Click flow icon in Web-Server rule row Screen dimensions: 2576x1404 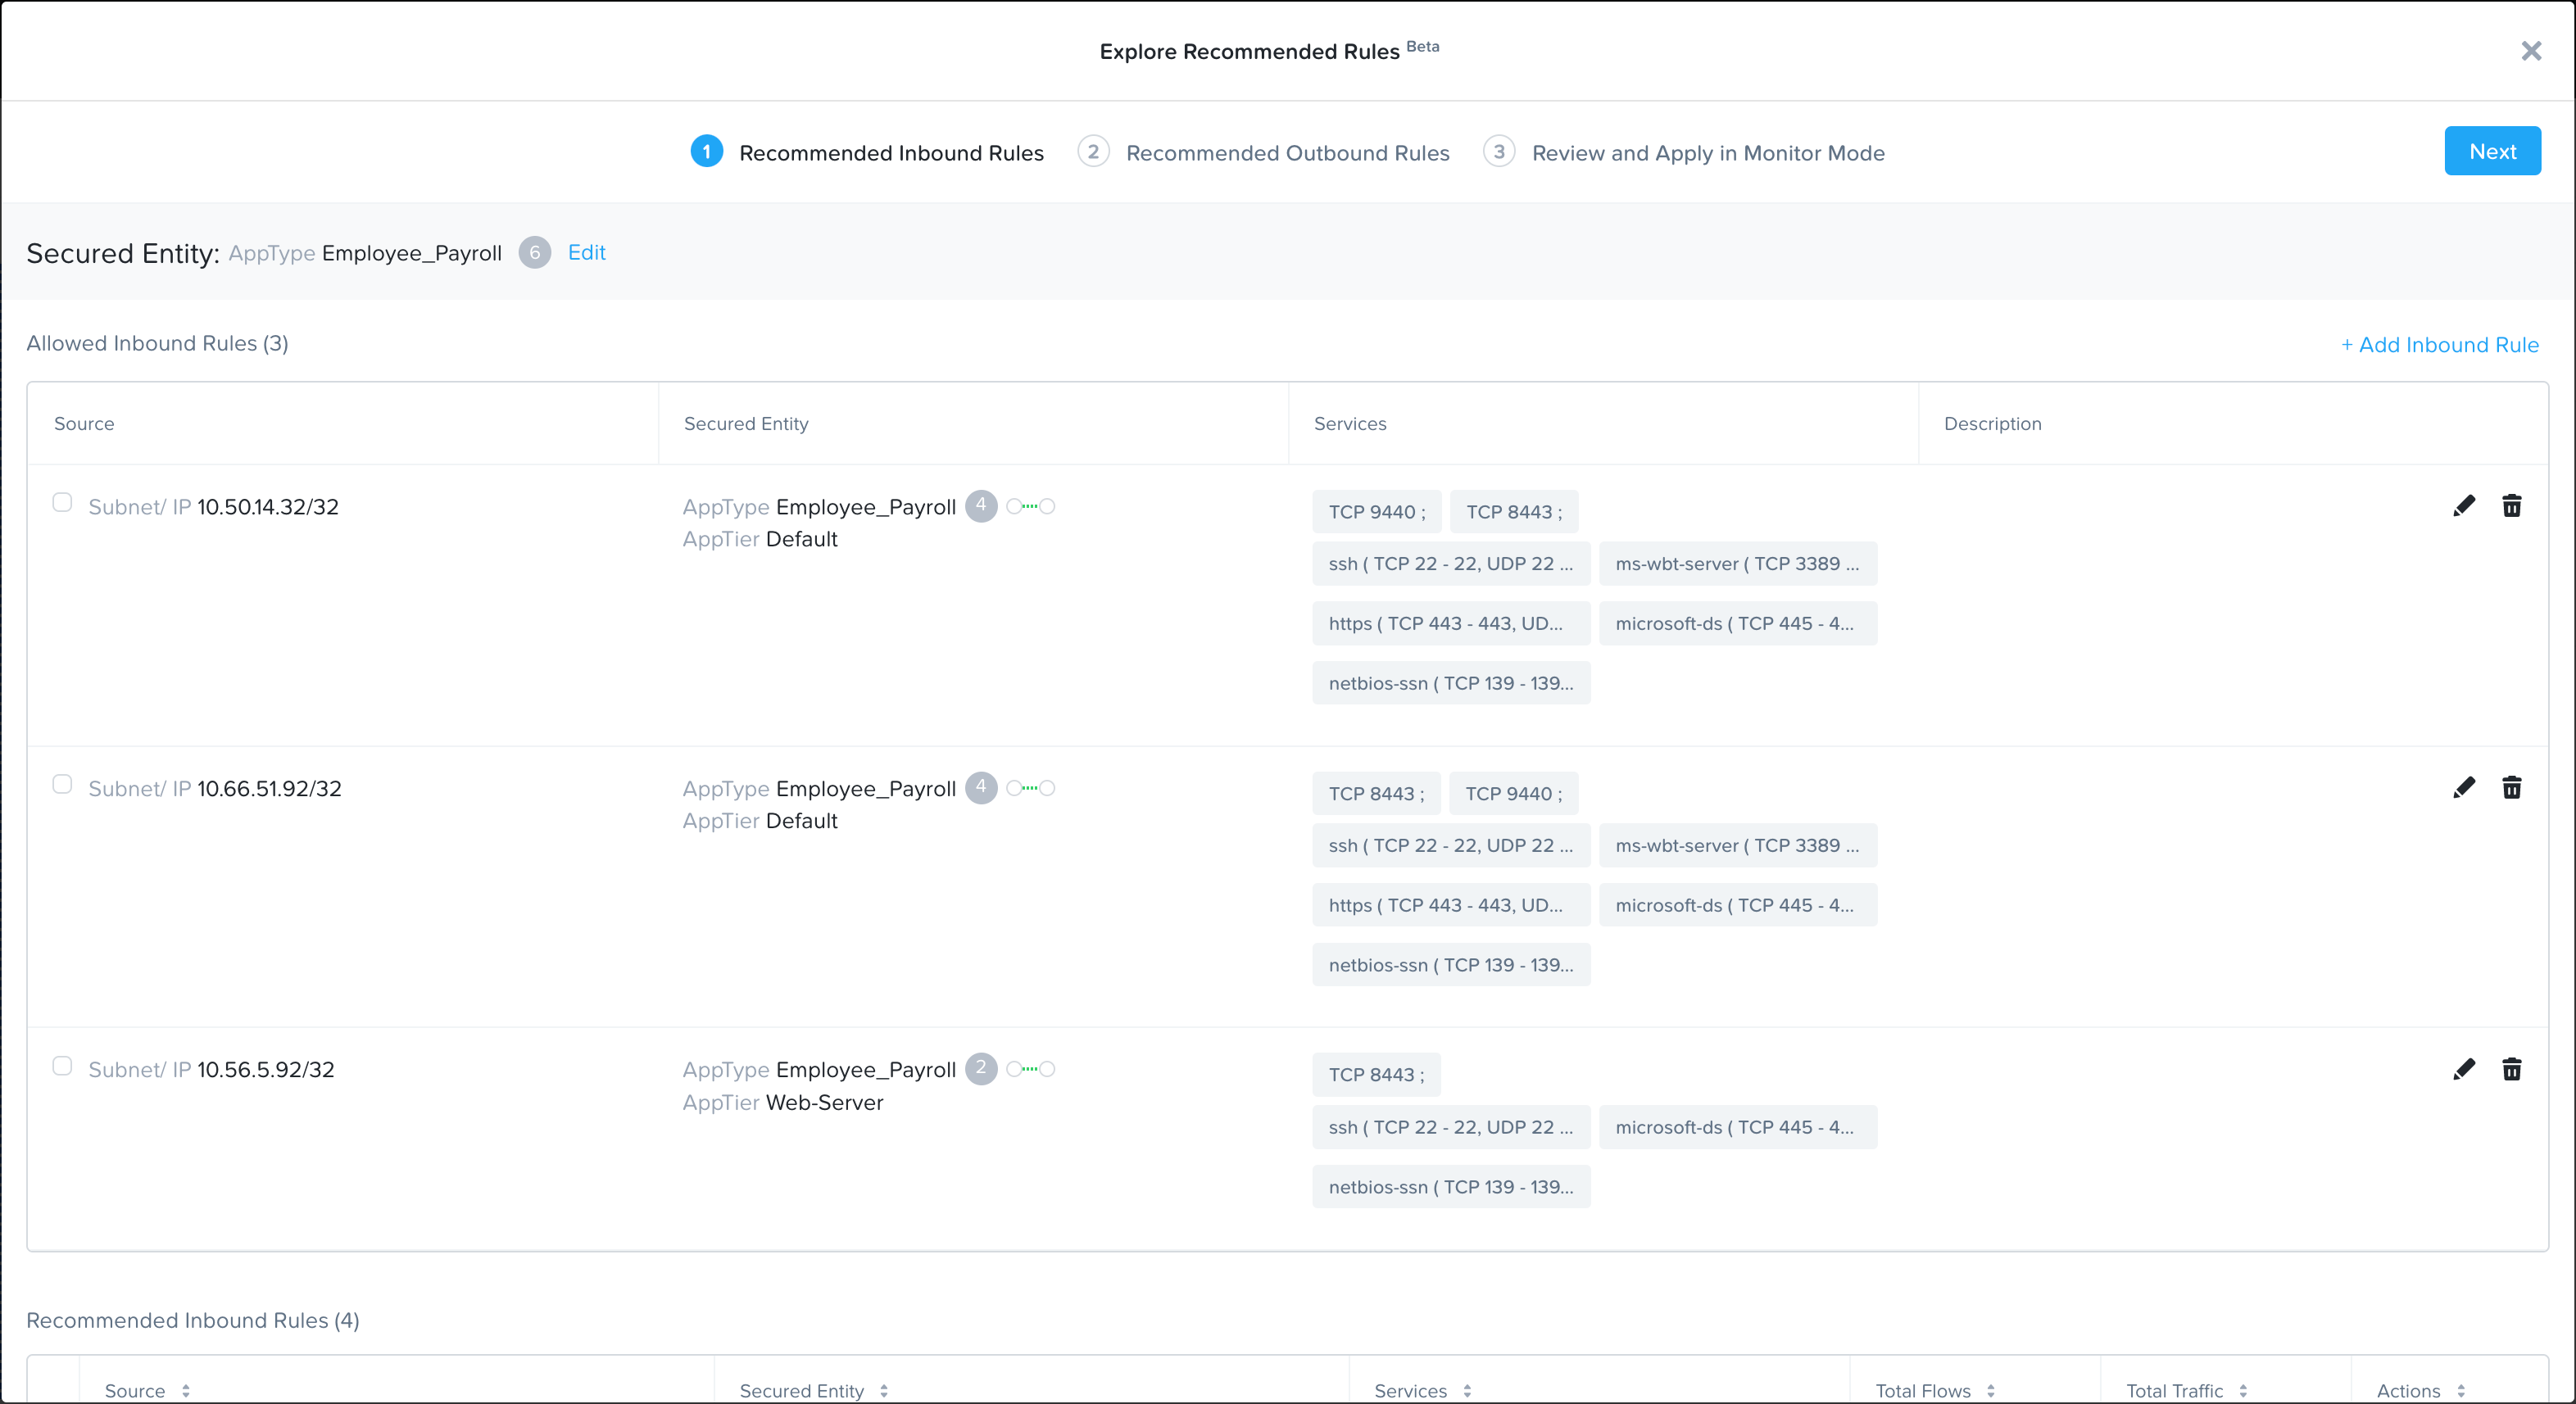1031,1069
